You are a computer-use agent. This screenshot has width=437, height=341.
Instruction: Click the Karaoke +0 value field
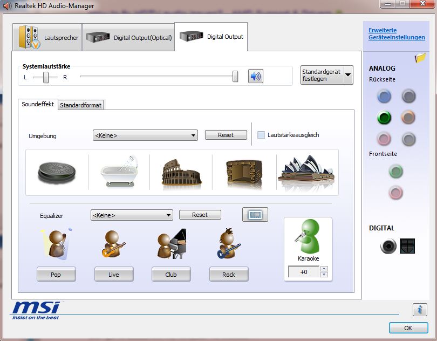pyautogui.click(x=304, y=272)
